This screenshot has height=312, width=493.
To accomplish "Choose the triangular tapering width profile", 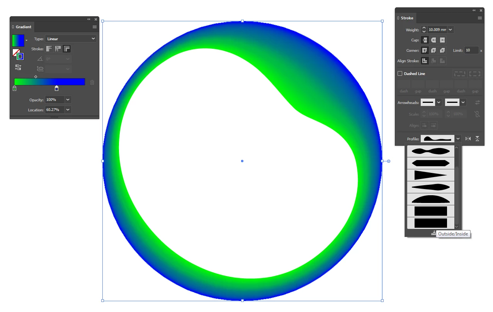I will click(x=431, y=175).
